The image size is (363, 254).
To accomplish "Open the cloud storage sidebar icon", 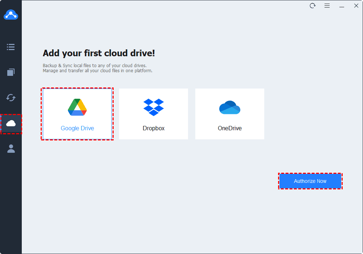I will click(x=11, y=123).
